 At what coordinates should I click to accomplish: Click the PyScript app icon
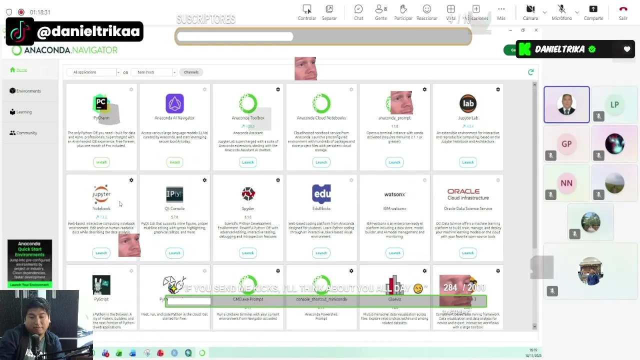click(101, 285)
